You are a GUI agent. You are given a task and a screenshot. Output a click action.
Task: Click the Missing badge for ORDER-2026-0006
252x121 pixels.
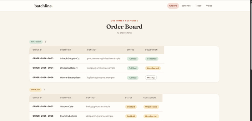(151, 78)
